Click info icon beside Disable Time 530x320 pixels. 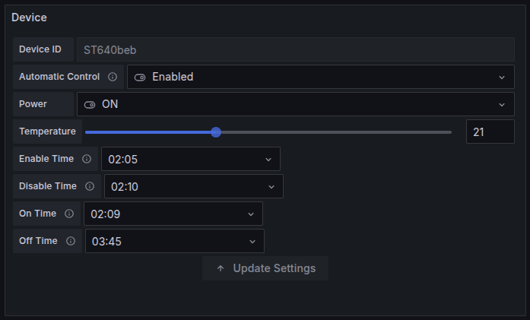(90, 186)
